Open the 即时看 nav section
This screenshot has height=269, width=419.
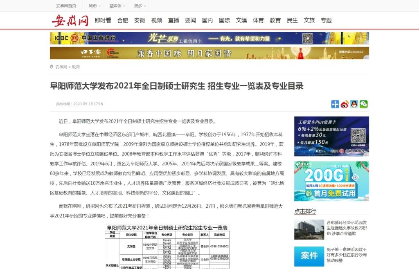103,20
